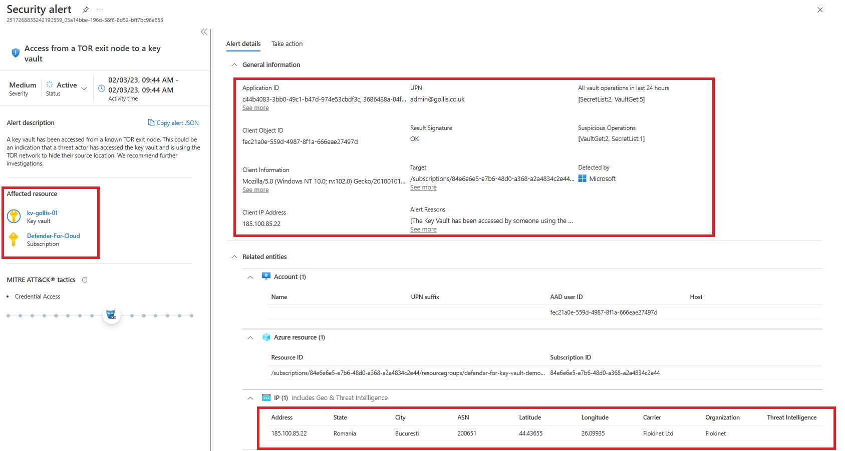Screen dimensions: 845x451
Task: Collapse the Account (1) entity group
Action: tap(250, 277)
